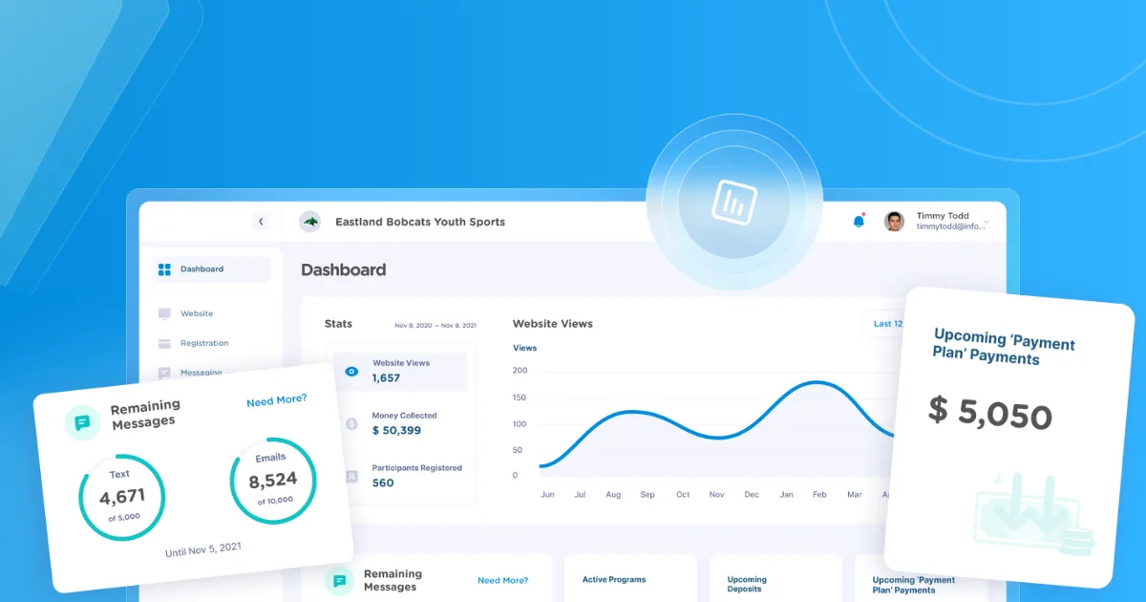Select the Dashboard grid icon in sidebar
Image resolution: width=1146 pixels, height=602 pixels.
[162, 269]
